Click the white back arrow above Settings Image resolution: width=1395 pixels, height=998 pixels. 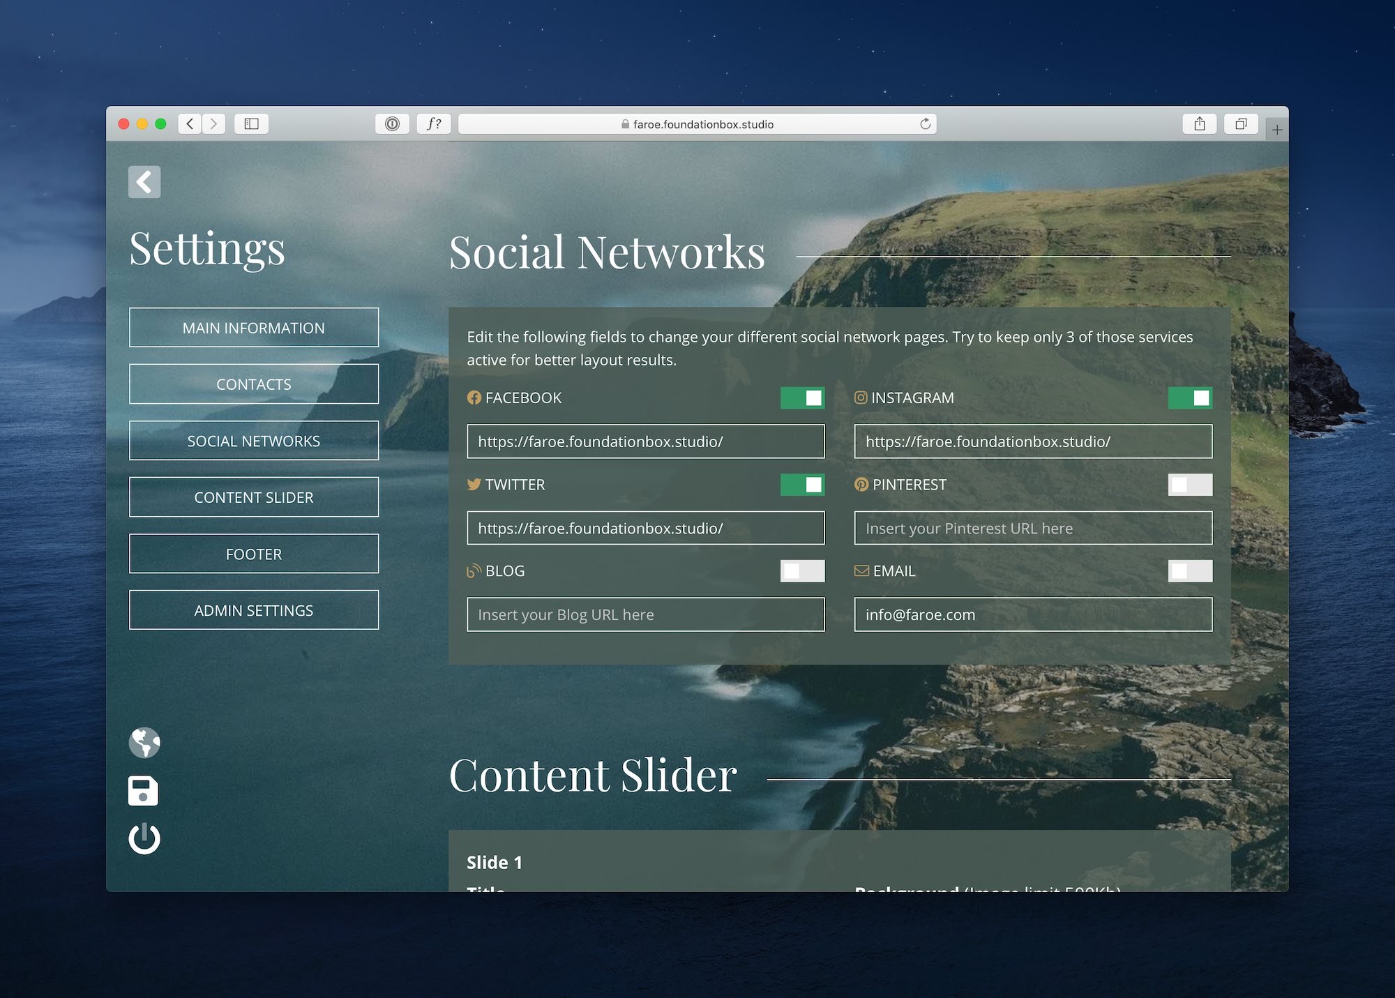tap(144, 182)
